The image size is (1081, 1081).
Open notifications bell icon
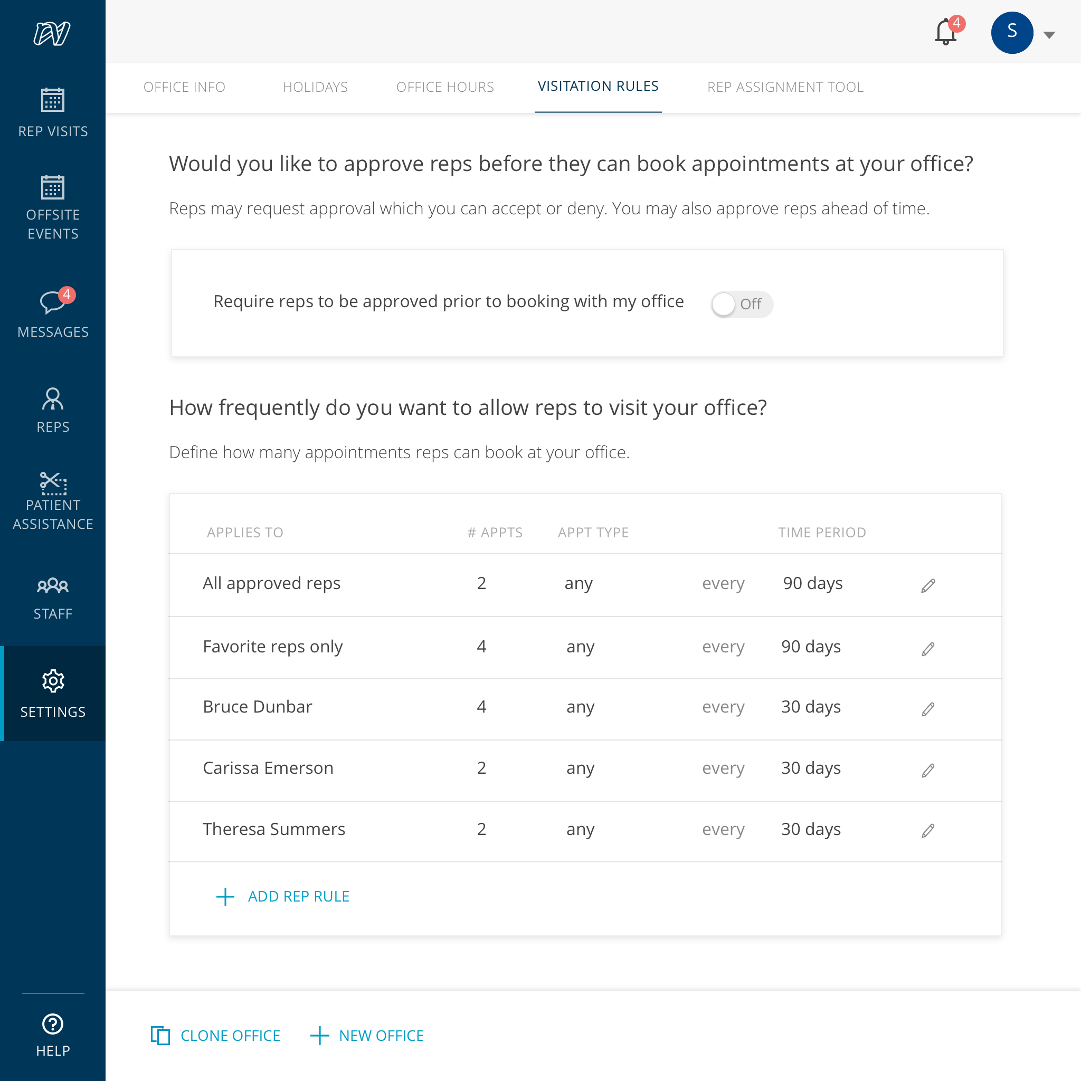tap(945, 32)
